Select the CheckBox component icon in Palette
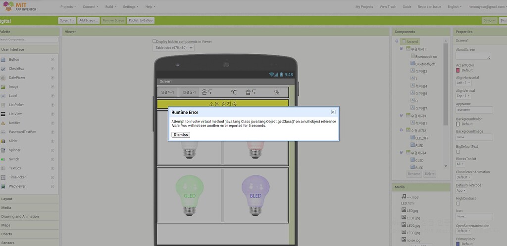The height and width of the screenshot is (246, 507). 3,69
